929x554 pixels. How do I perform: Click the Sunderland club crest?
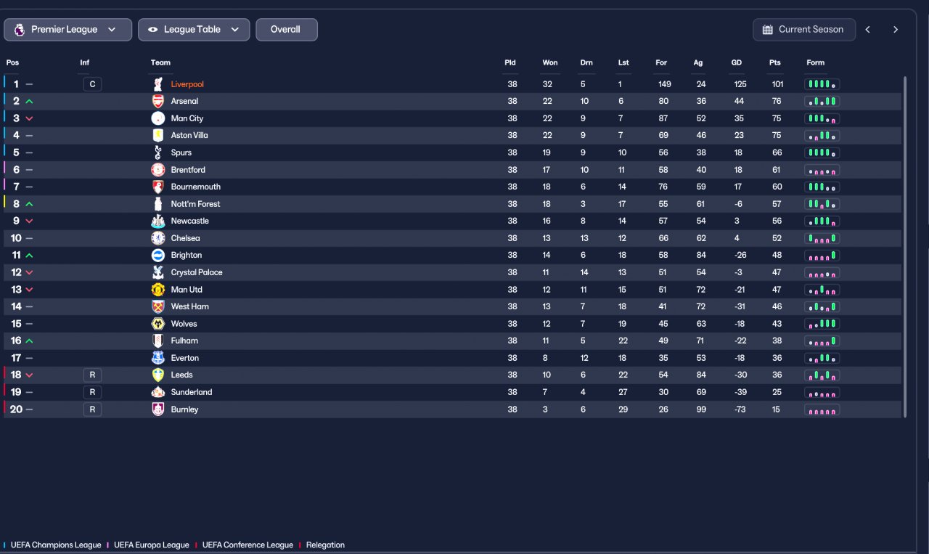(158, 392)
